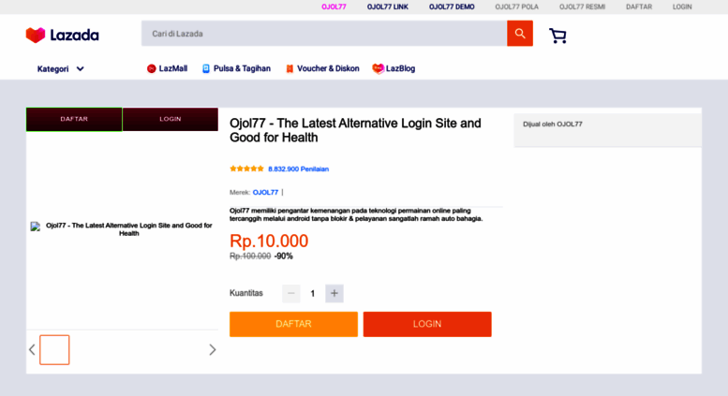The width and height of the screenshot is (728, 396).
Task: Increase quantity with plus button
Action: [334, 293]
